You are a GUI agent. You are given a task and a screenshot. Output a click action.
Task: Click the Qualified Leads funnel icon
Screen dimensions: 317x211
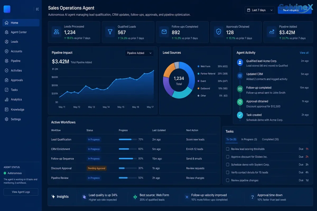click(110, 32)
